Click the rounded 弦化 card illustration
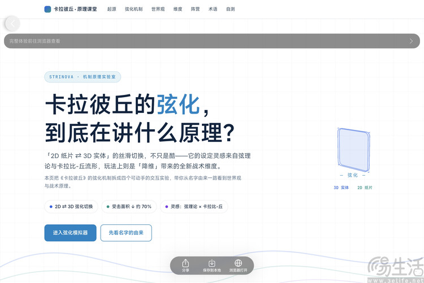The height and width of the screenshot is (283, 424). pyautogui.click(x=353, y=150)
